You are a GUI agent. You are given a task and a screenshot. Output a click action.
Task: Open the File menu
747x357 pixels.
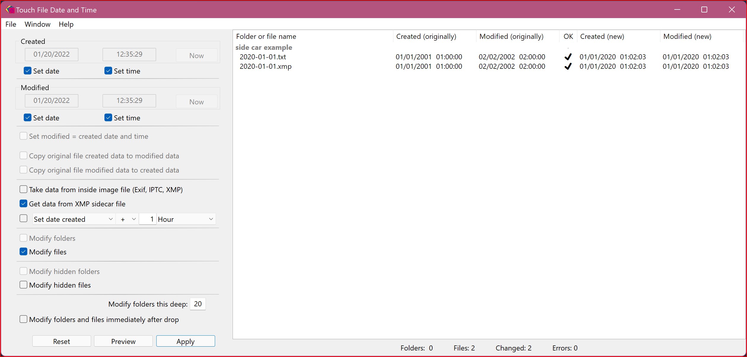coord(11,24)
